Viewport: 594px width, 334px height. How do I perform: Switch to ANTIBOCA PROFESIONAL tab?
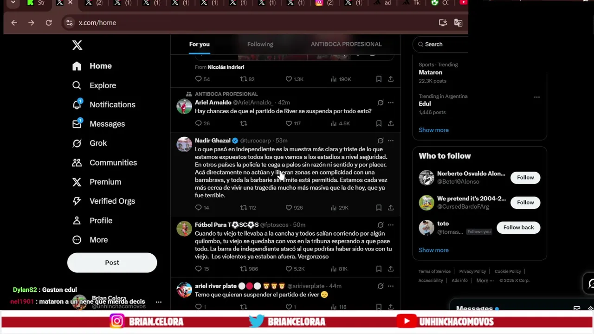pos(346,44)
